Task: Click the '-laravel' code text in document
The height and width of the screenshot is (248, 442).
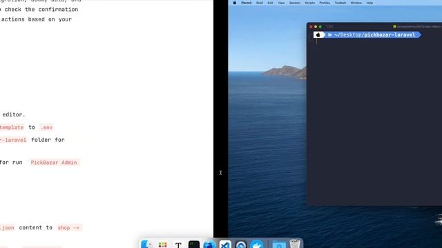Action: point(13,140)
